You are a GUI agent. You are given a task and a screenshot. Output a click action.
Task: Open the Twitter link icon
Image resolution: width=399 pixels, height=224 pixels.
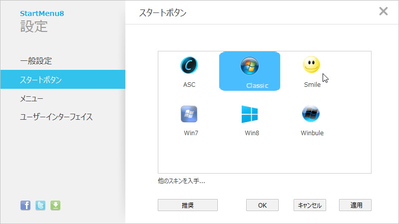[40, 205]
